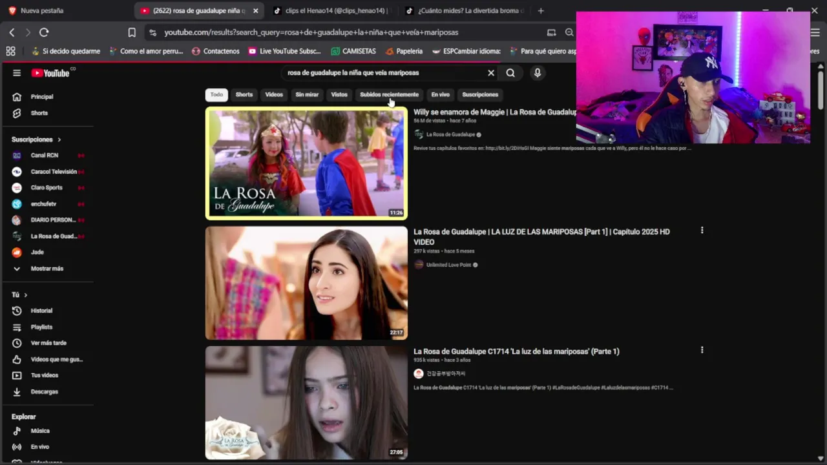Visit La Rosa de Guadalupe channel under first video

tap(450, 134)
